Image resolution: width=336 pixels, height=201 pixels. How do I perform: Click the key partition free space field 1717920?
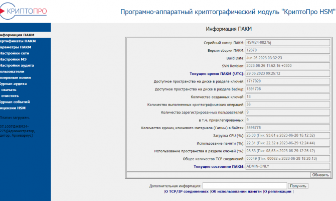(x=288, y=81)
